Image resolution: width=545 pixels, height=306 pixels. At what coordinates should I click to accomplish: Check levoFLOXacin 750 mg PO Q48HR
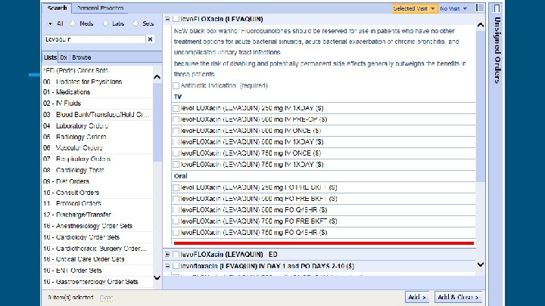(176, 233)
